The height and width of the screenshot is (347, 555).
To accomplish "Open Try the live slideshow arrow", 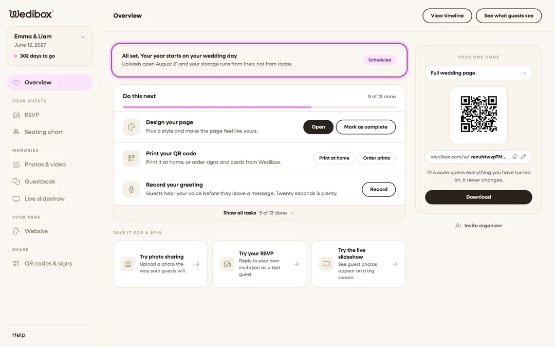I will tap(395, 264).
